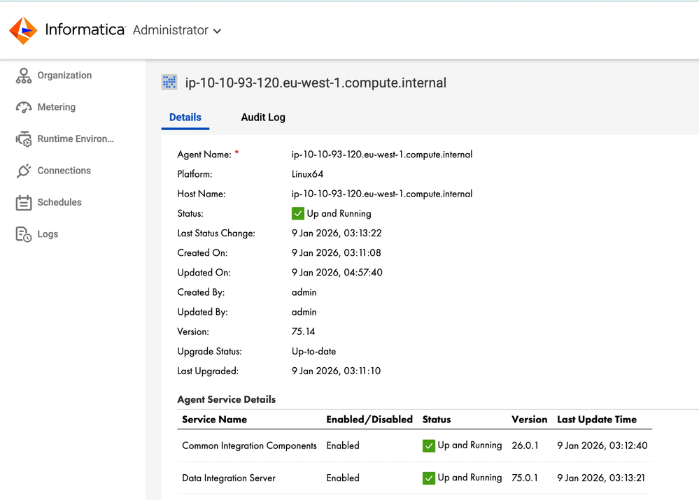Select the Agent Name value text
Screen dimensions: 699x500
(x=382, y=155)
